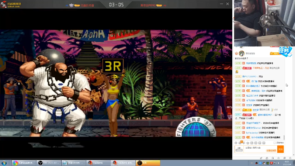The height and width of the screenshot is (166, 295).
Task: Click the orange pill button inside chat input
Action: pos(271,151)
